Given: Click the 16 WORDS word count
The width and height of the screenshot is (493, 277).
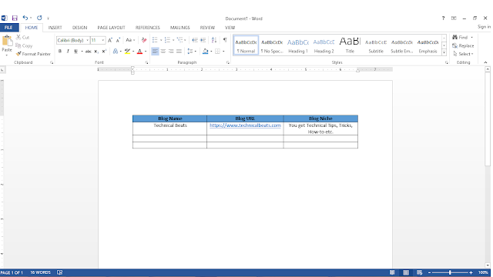Looking at the screenshot, I should 40,272.
